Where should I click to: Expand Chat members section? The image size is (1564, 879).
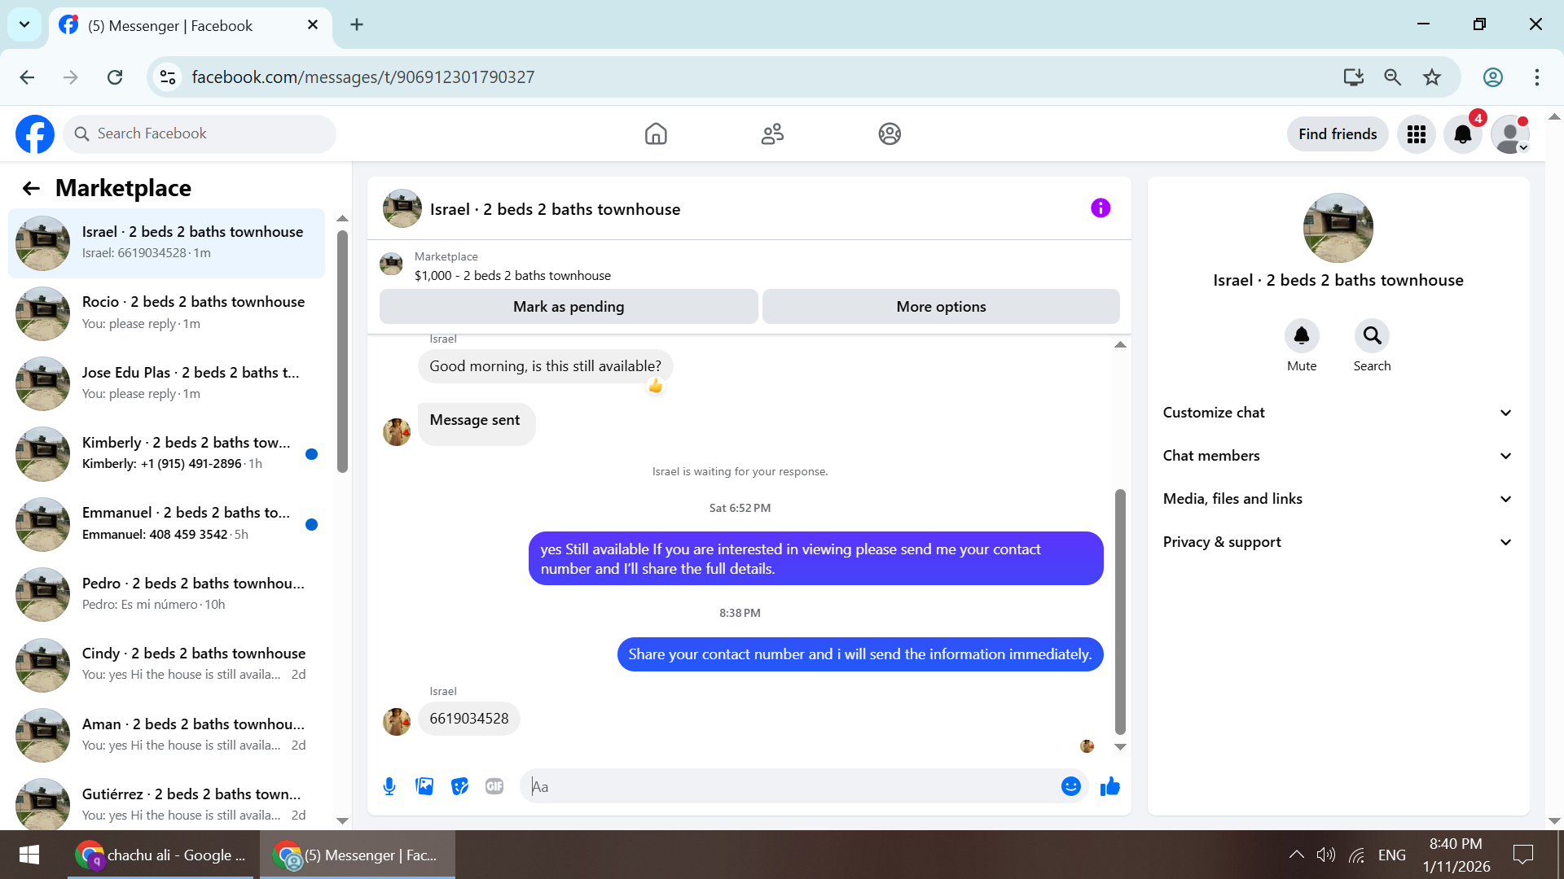(1338, 456)
